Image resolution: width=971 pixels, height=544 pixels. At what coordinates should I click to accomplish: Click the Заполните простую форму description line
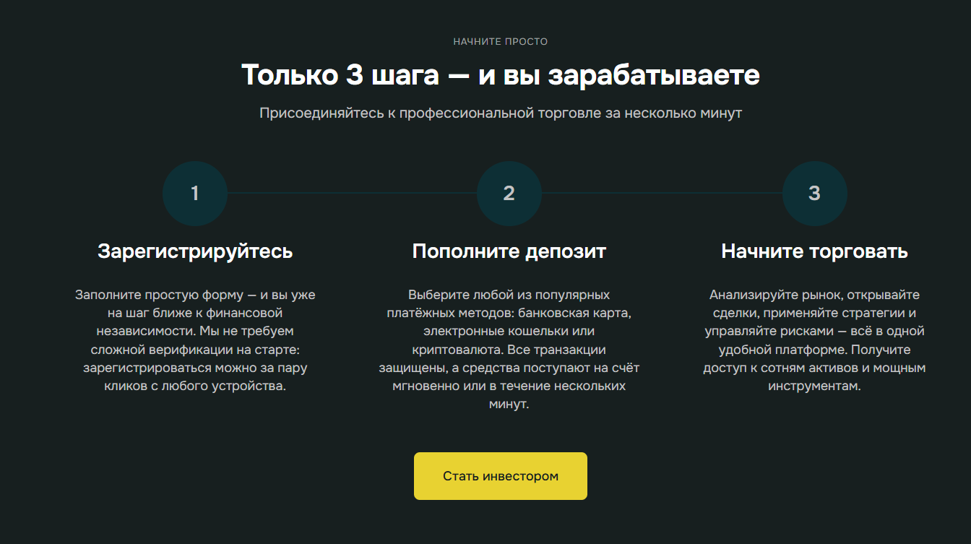click(x=195, y=295)
